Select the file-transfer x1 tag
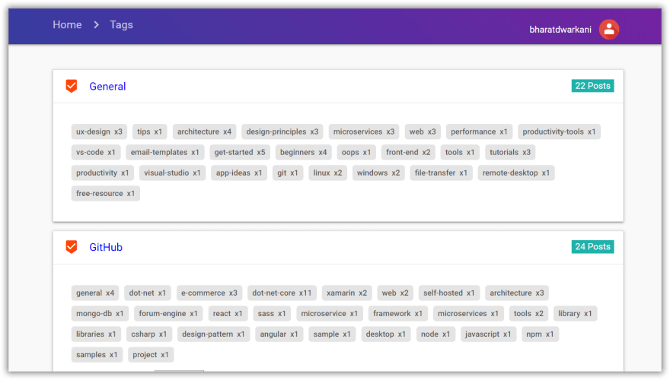 pyautogui.click(x=441, y=173)
